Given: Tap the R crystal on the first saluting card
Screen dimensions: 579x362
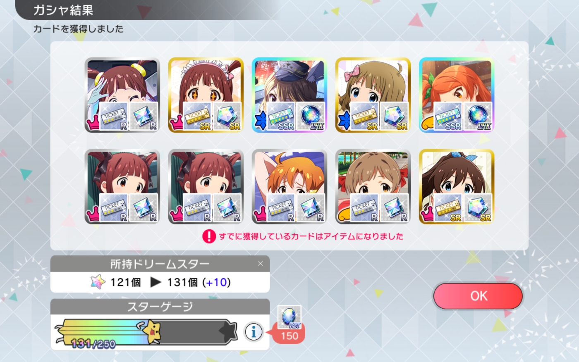Looking at the screenshot, I should coord(144,117).
